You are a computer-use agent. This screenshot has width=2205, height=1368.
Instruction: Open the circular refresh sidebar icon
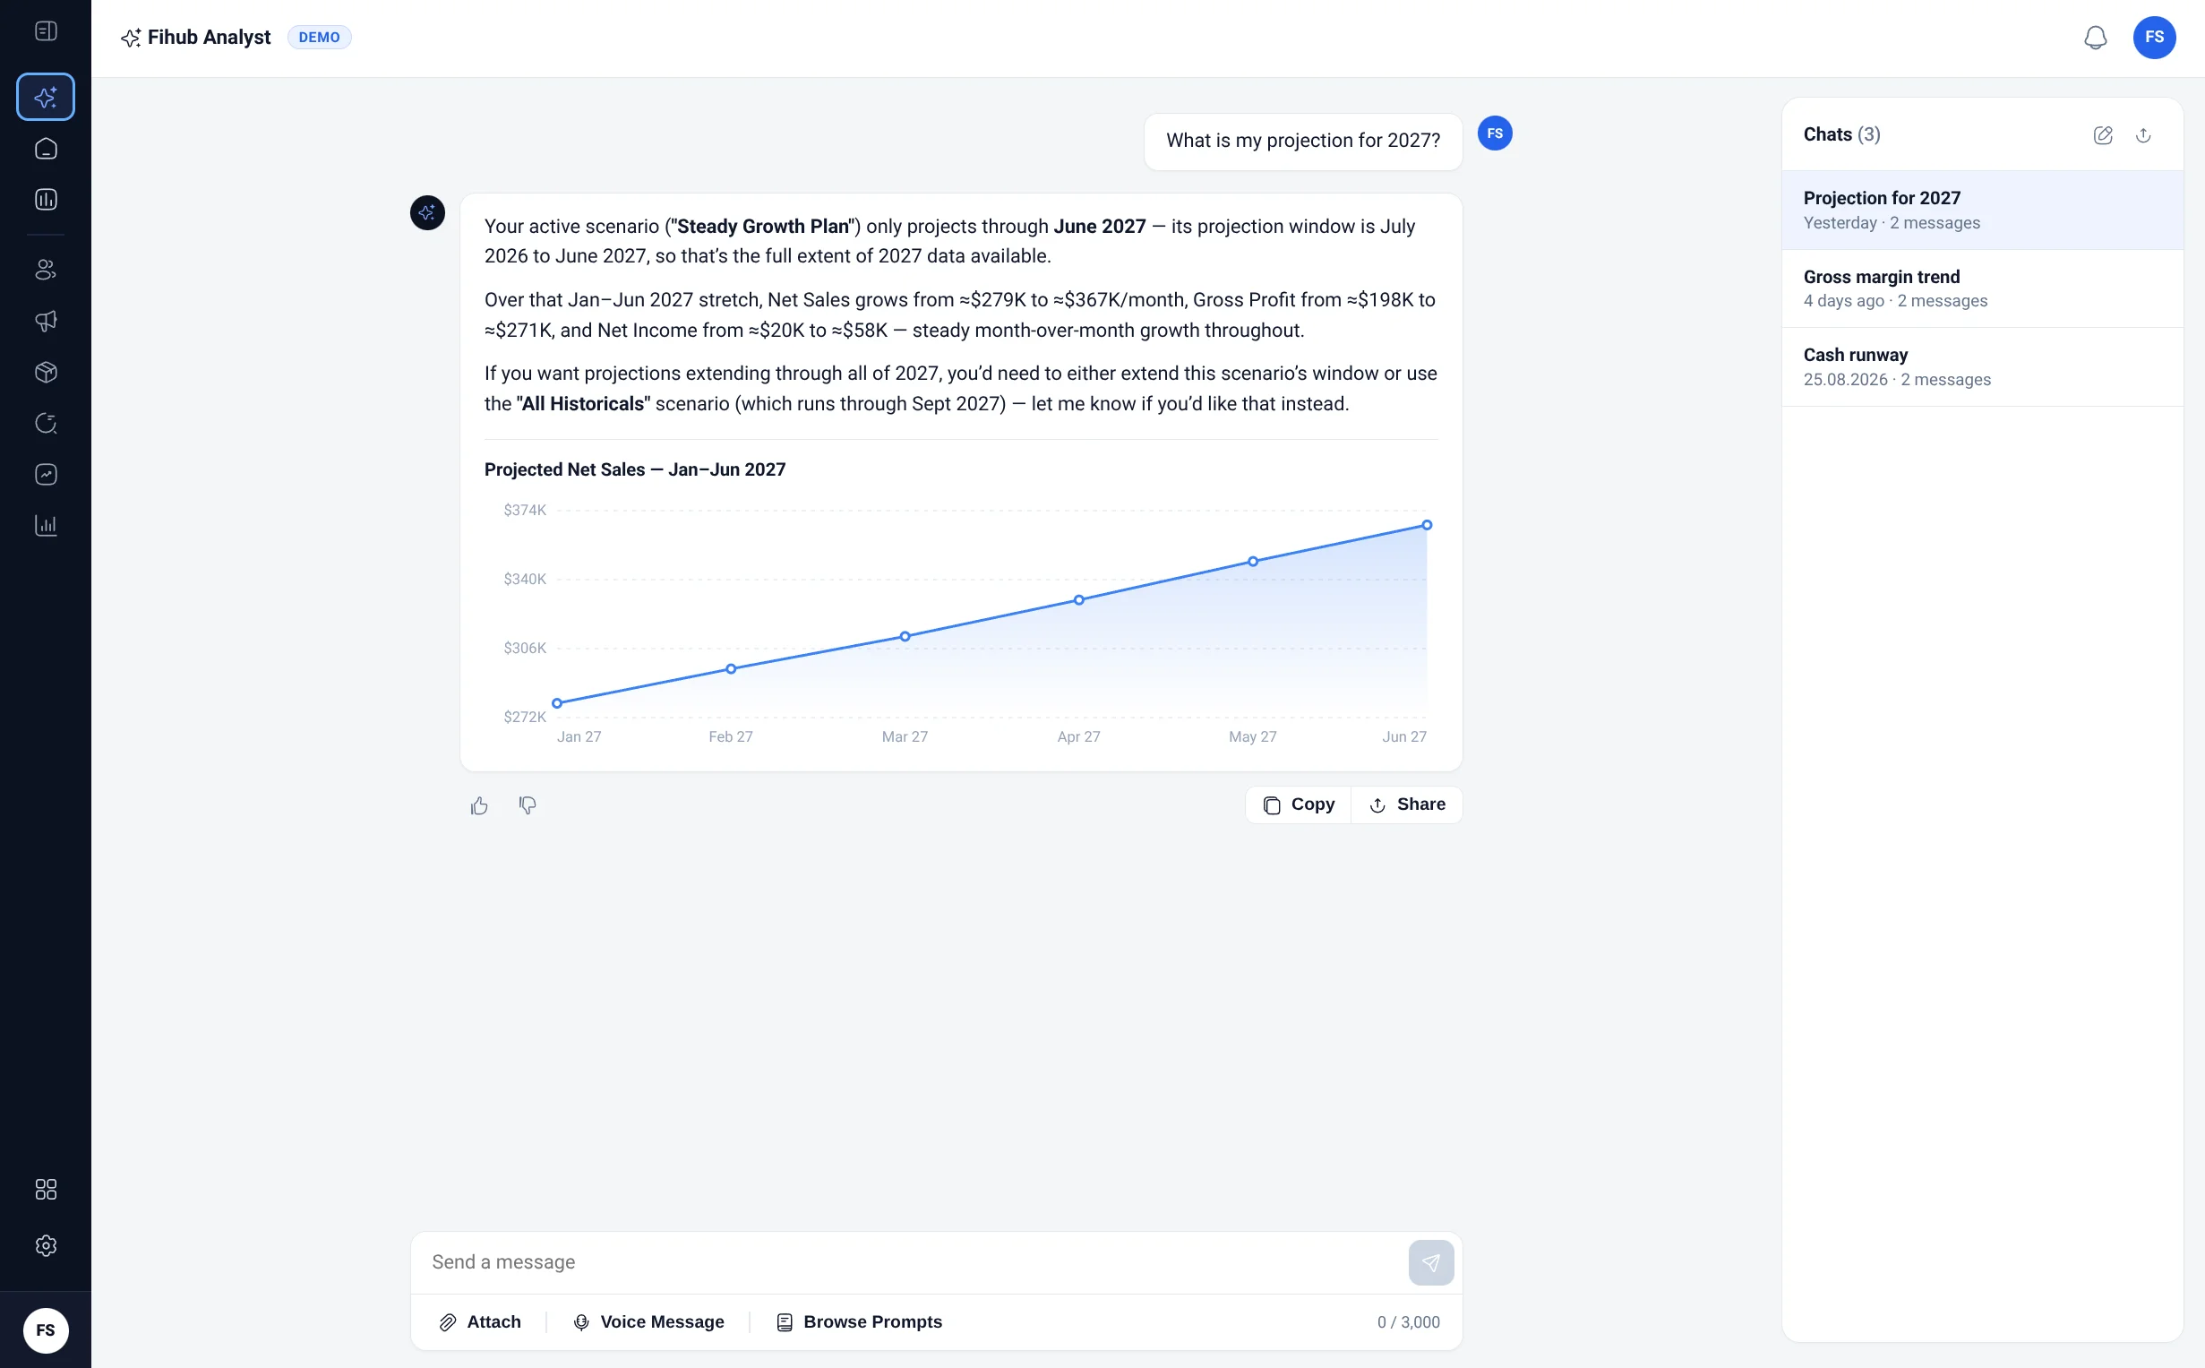[x=45, y=424]
